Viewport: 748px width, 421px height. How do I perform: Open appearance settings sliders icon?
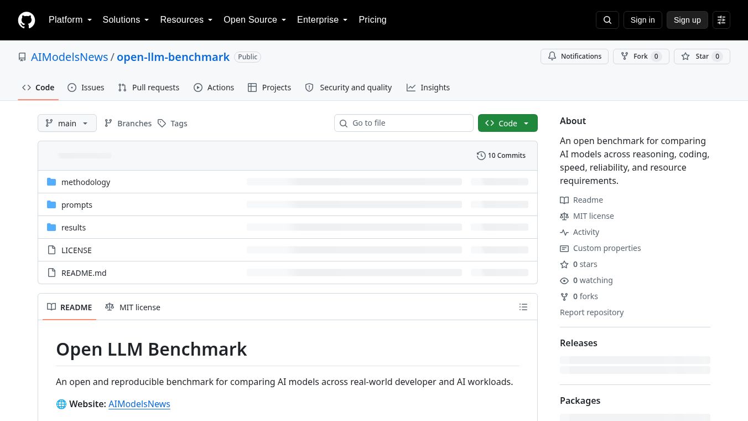pos(721,20)
